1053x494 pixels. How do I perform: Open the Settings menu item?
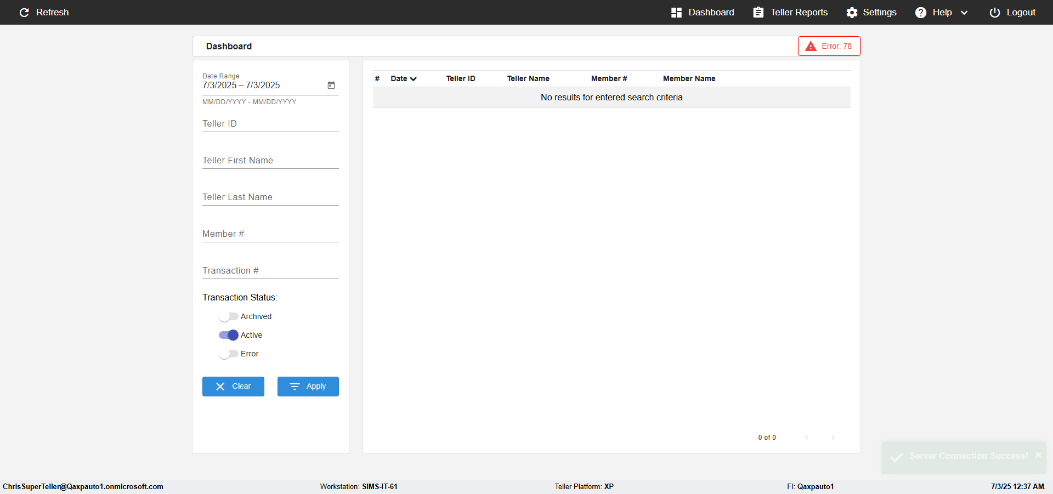[871, 12]
